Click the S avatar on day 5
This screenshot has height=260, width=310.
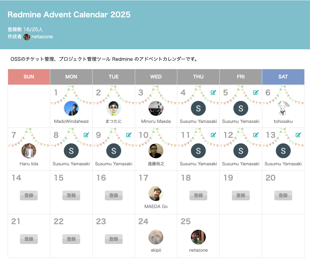(x=241, y=108)
